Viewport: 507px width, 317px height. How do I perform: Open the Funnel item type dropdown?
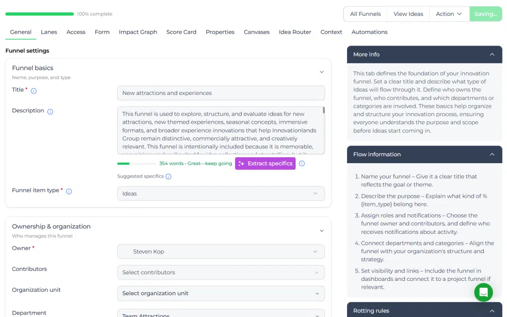pos(221,194)
